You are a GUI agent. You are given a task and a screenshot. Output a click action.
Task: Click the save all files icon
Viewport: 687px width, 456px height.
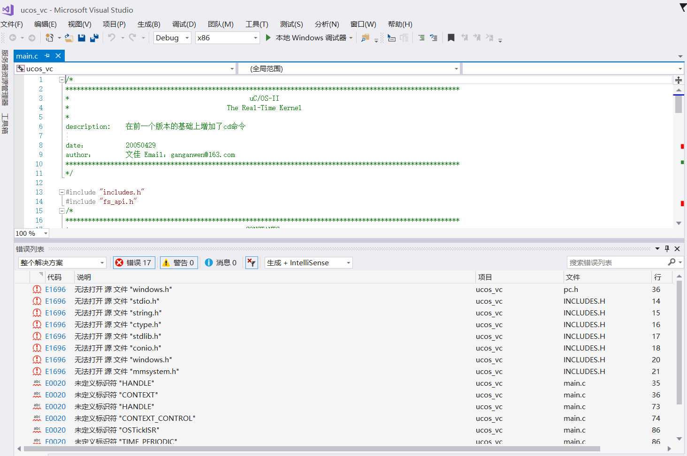tap(94, 38)
